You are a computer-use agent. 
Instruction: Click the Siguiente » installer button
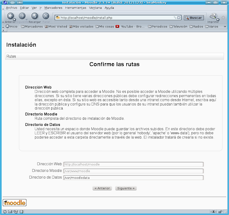(126, 188)
